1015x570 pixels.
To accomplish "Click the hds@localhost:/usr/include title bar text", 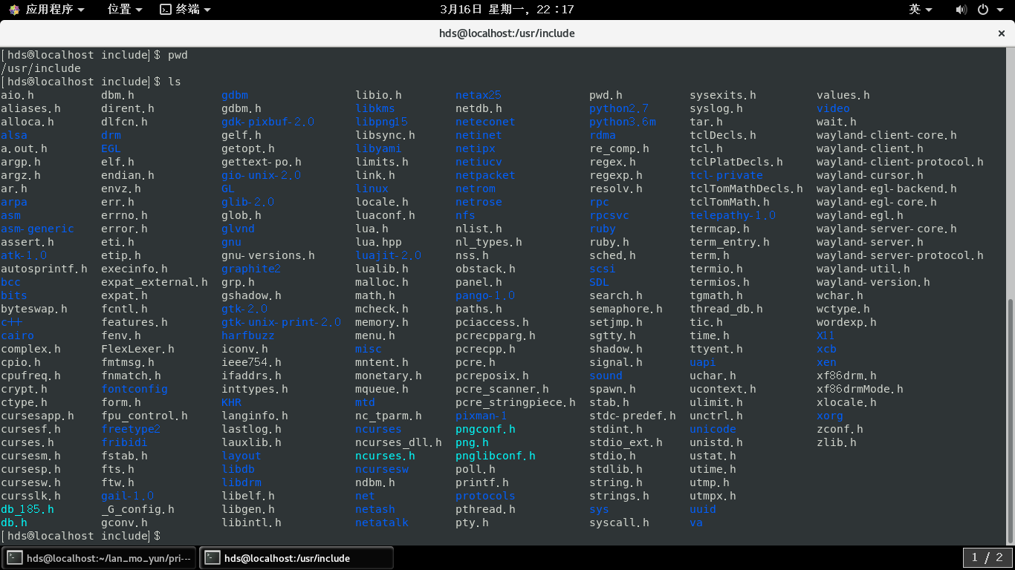I will click(507, 33).
